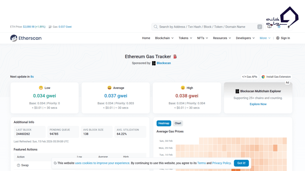Open the Explore Now link

(x=258, y=104)
